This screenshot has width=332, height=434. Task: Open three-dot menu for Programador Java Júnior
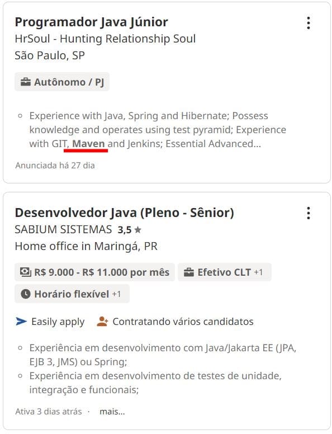309,23
